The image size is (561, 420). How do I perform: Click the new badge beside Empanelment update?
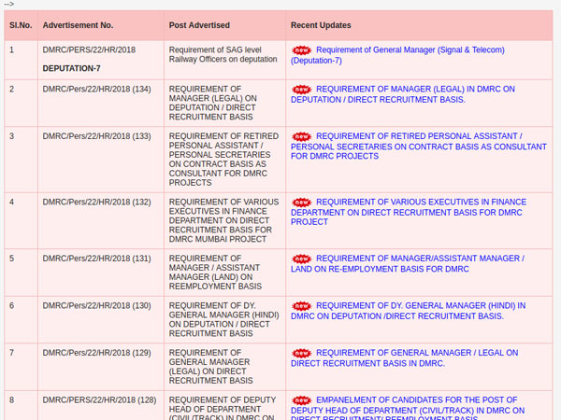click(x=302, y=400)
